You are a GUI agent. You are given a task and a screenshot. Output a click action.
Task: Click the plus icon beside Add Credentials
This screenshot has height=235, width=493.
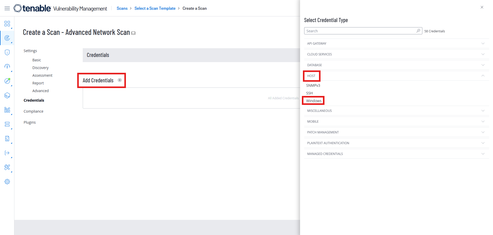(120, 80)
